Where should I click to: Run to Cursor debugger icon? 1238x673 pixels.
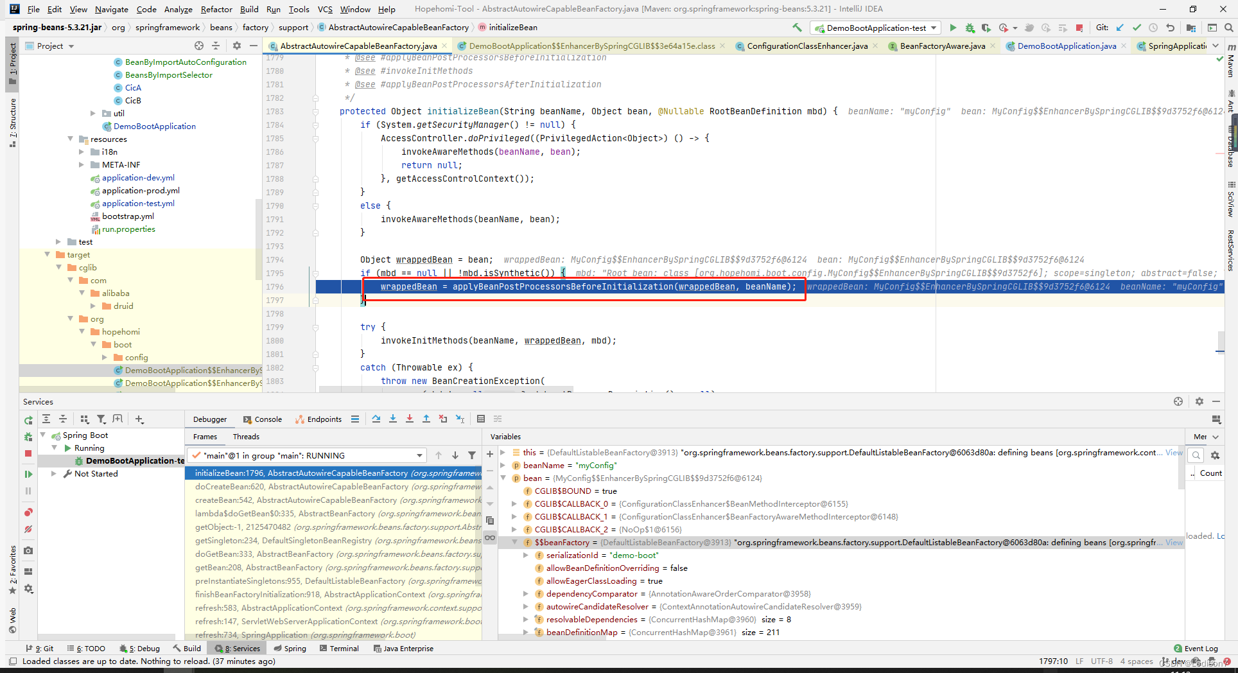(460, 419)
